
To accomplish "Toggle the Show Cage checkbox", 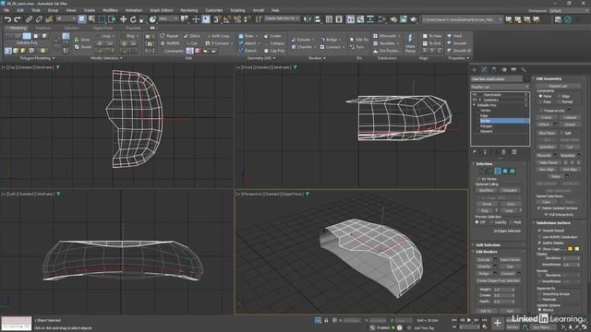I will point(539,249).
